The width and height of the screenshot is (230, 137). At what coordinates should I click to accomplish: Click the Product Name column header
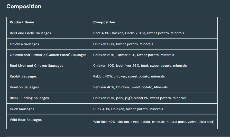pyautogui.click(x=22, y=22)
